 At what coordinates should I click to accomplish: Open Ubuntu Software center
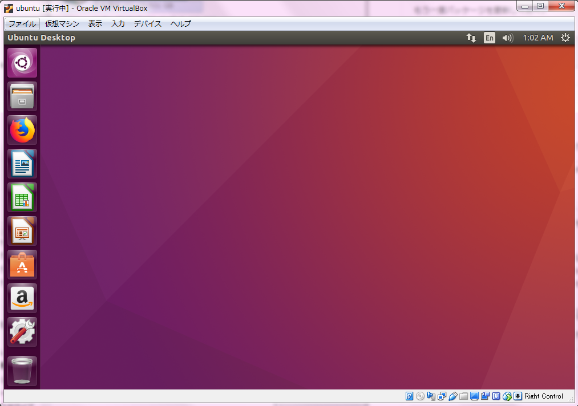(x=22, y=265)
